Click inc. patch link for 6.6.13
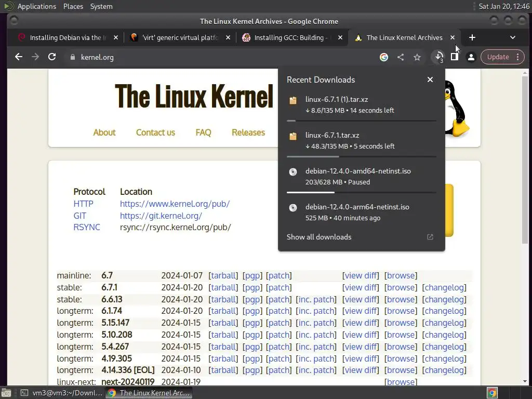This screenshot has width=532, height=399. (x=316, y=299)
